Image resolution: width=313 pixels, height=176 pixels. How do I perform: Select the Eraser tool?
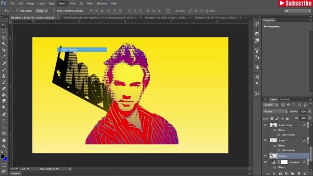[4, 88]
